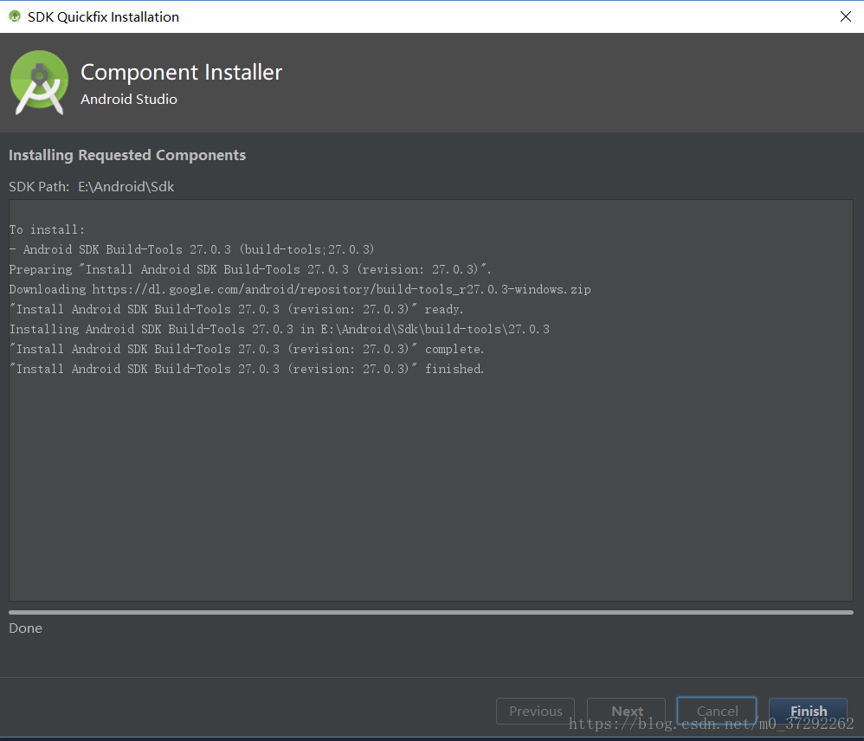Screen dimensions: 864x741
Task: Click the 'Done' status text
Action: pyautogui.click(x=25, y=628)
